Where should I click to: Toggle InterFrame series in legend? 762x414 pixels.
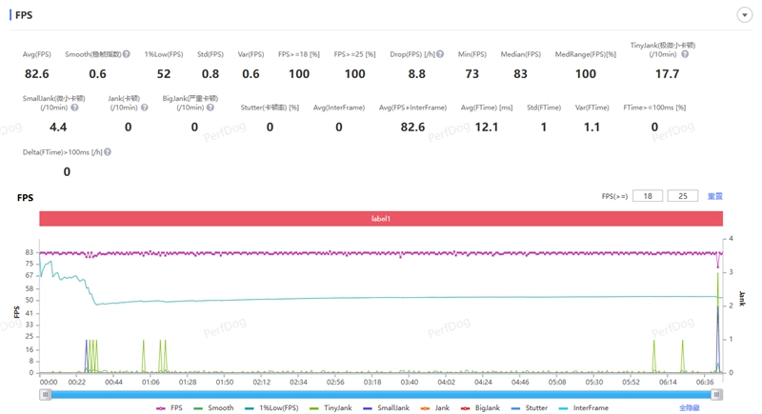pos(583,407)
